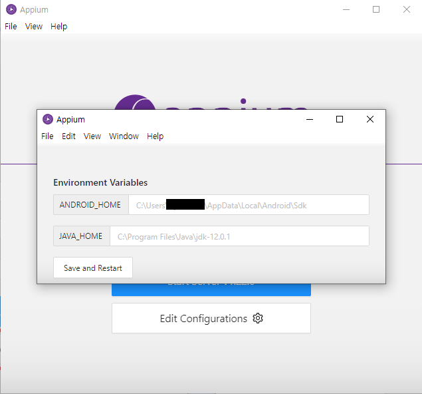The height and width of the screenshot is (394, 422).
Task: Open View menu in background Appium window
Action: [34, 27]
